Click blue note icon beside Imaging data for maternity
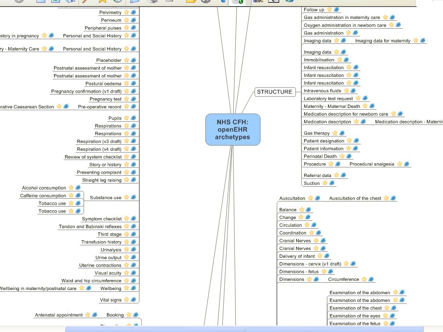Screen dimensions: 443x332 pos(423,41)
